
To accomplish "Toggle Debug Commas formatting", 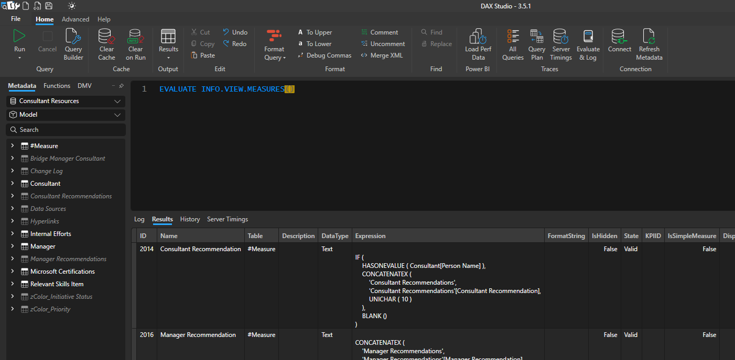I will 325,55.
